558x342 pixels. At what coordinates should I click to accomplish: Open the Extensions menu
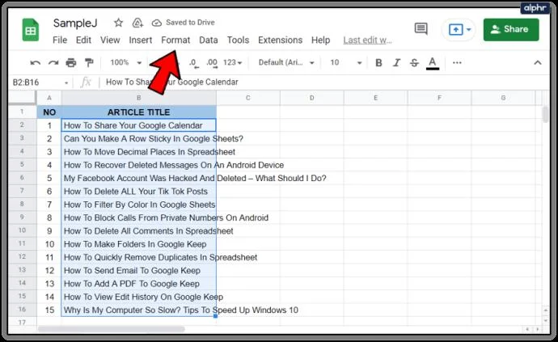(x=280, y=40)
